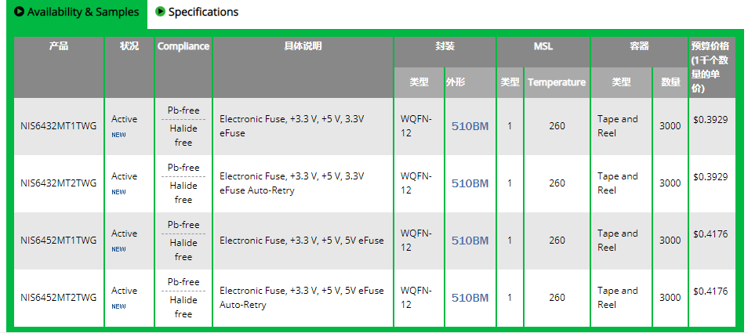Select product NIS6432MT2TWG
748x333 pixels.
coord(59,183)
